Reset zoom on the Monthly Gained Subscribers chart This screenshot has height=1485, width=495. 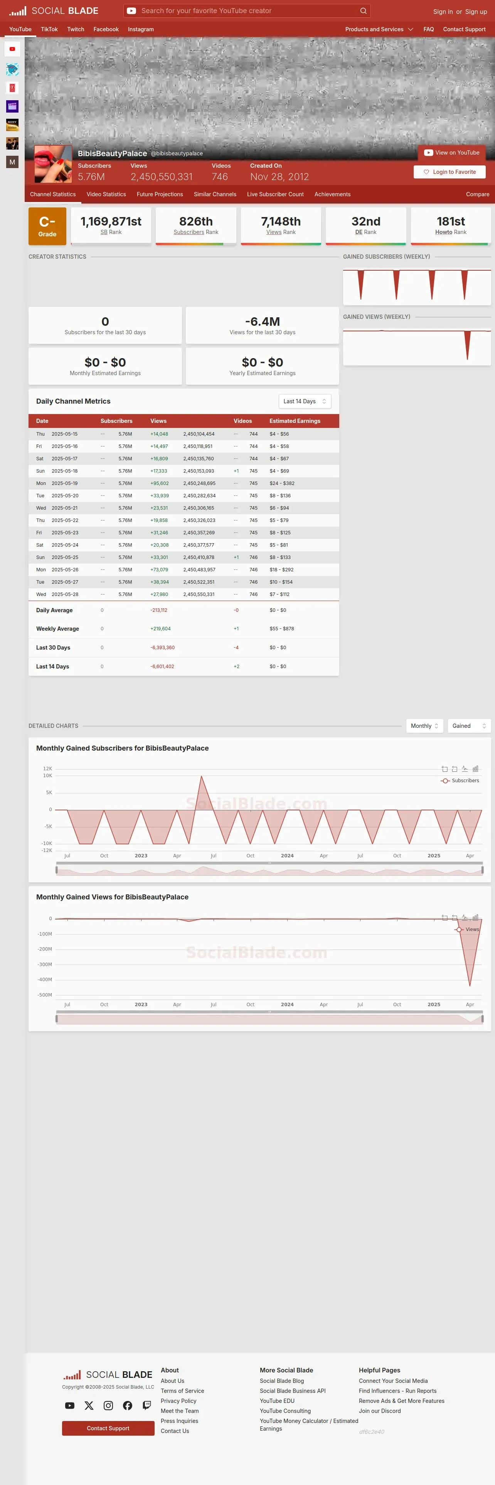[455, 769]
